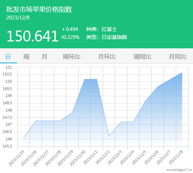The height and width of the screenshot is (173, 193).
Task: Open the 月同比 tab
Action: point(178,57)
